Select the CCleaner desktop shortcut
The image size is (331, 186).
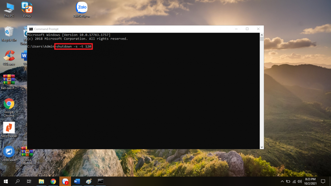(x=9, y=56)
